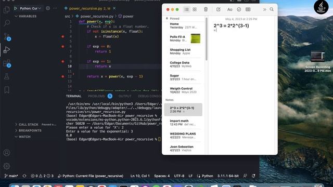The image size is (333, 187).
Task: Insert a table in Notes
Action: pos(248,9)
